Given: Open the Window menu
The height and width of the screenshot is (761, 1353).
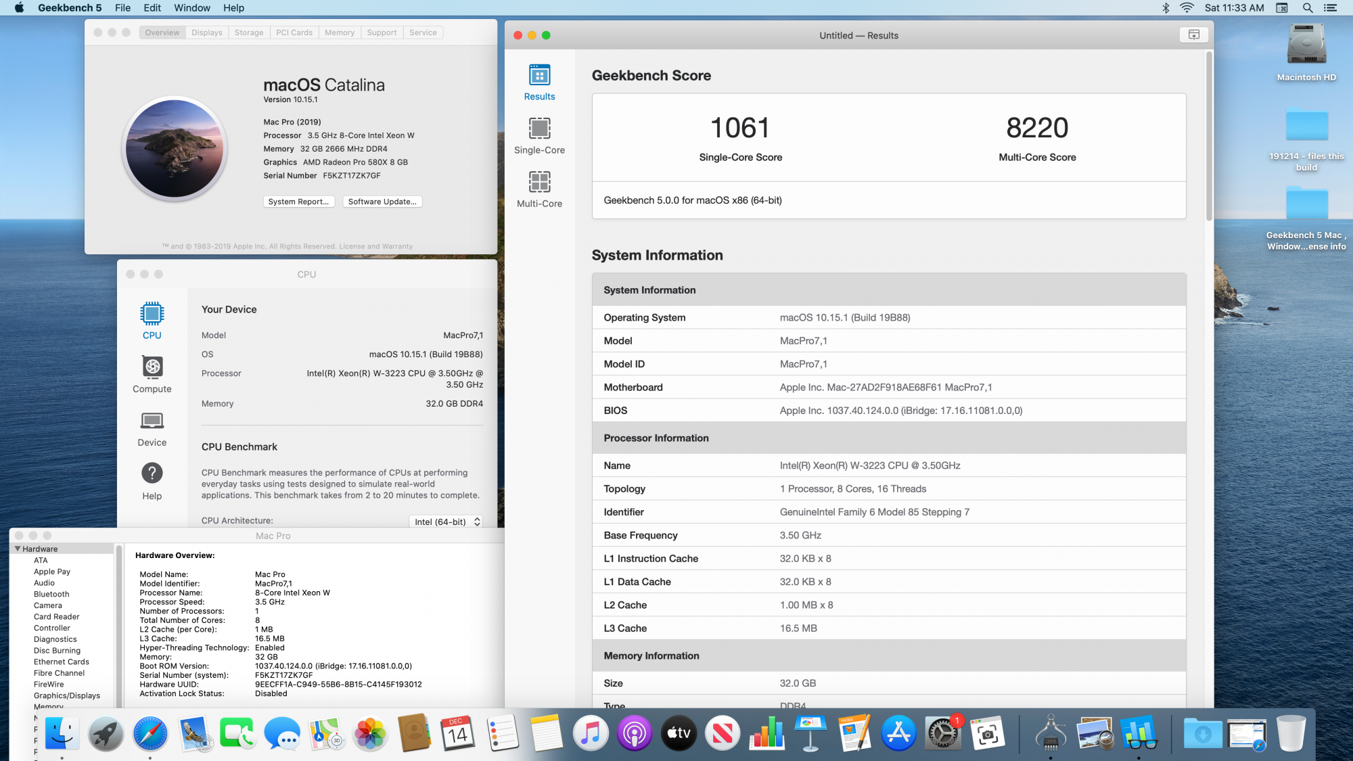Looking at the screenshot, I should click(x=192, y=8).
